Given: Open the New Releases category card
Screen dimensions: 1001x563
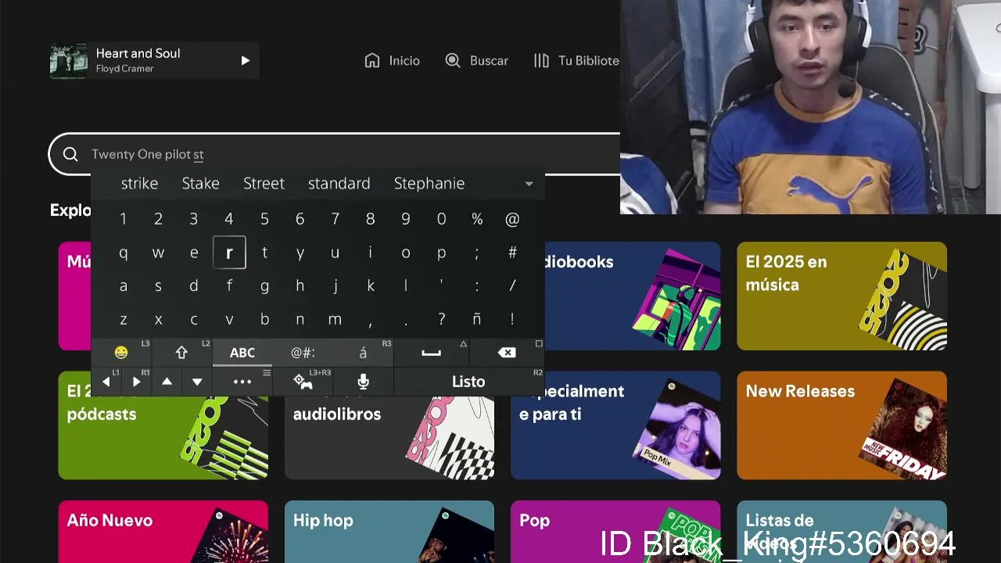Looking at the screenshot, I should point(841,425).
